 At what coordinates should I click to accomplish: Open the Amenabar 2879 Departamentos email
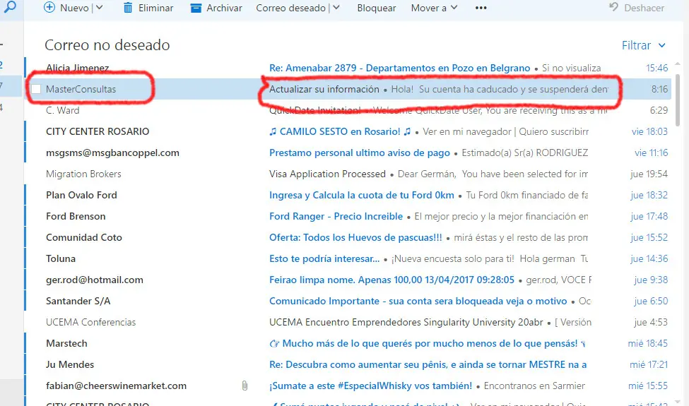coord(399,68)
